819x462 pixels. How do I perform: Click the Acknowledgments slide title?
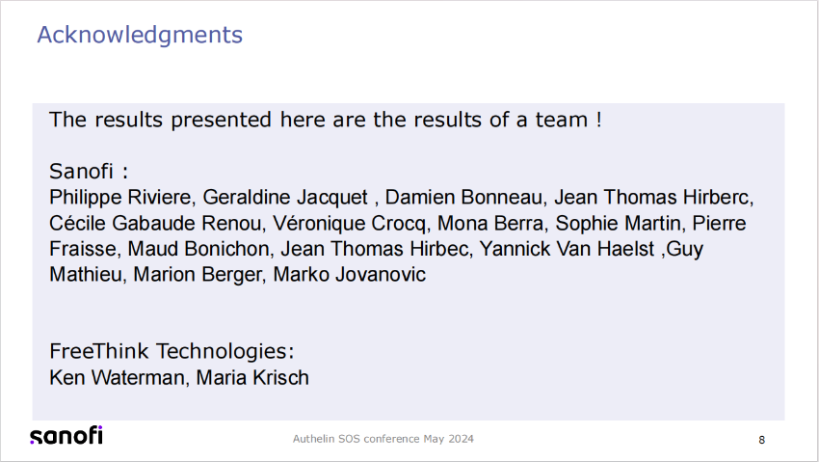click(140, 36)
